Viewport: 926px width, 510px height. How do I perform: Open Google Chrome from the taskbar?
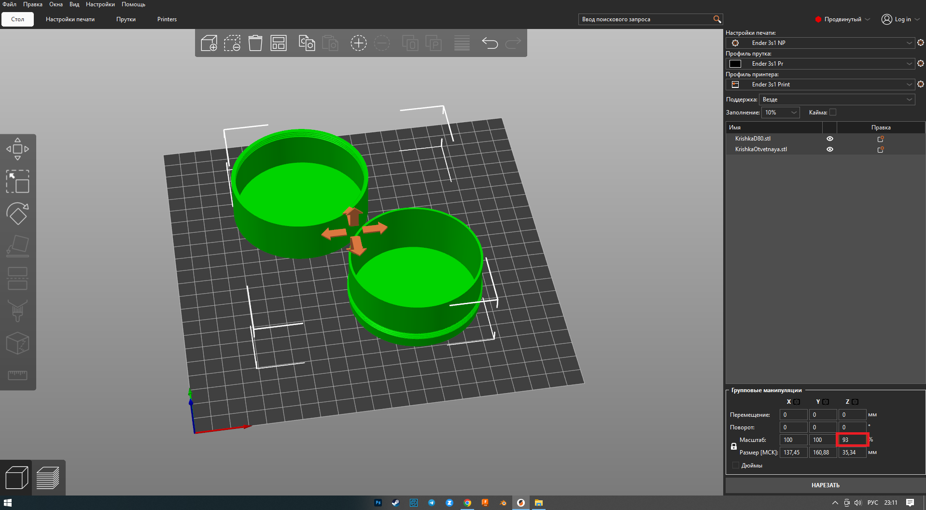click(467, 503)
